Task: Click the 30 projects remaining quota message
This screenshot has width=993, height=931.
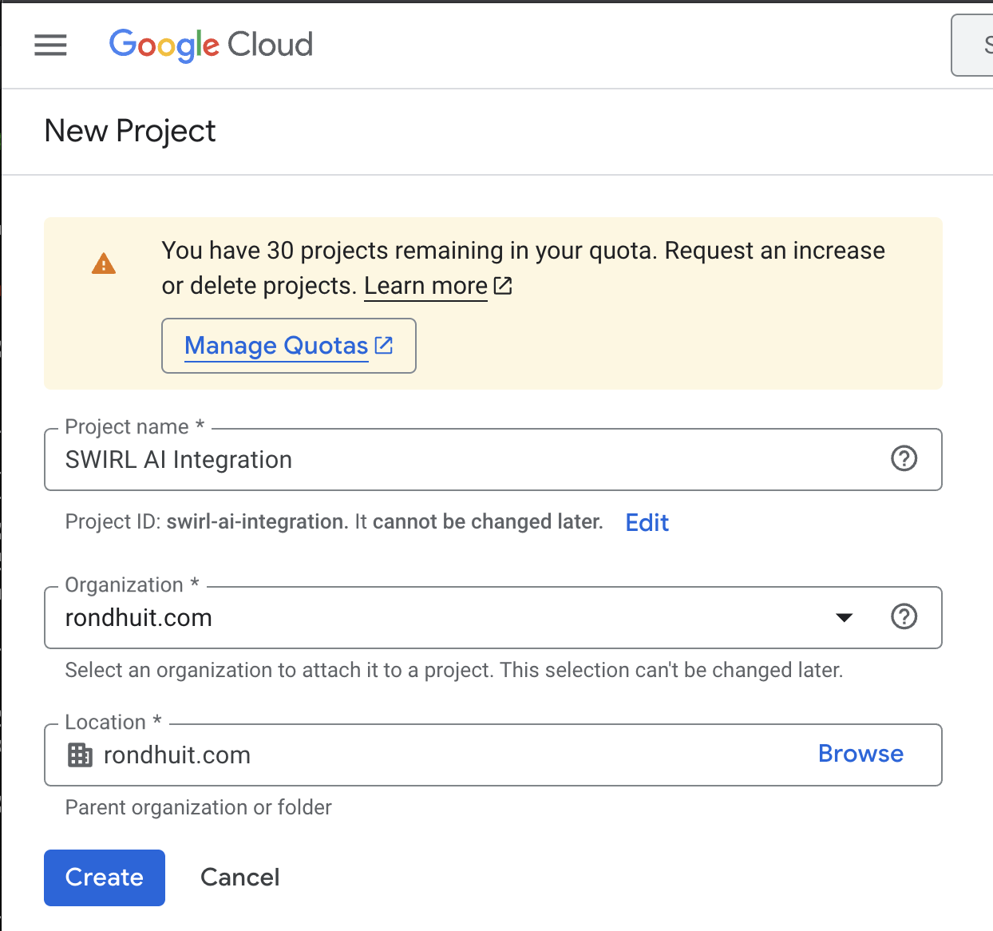Action: tap(523, 268)
